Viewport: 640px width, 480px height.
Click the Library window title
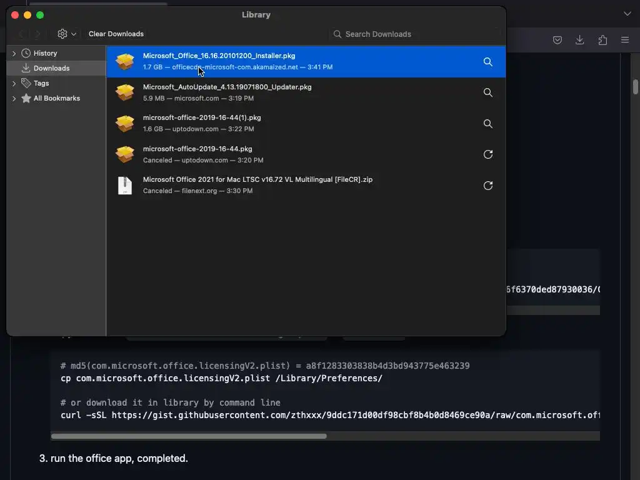pos(256,15)
